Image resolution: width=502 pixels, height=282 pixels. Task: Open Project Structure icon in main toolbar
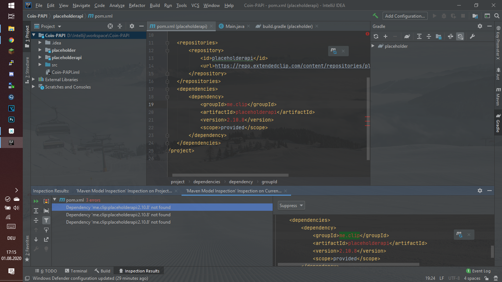pyautogui.click(x=475, y=16)
